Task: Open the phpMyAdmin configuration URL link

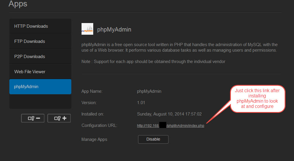Action: coord(171,126)
